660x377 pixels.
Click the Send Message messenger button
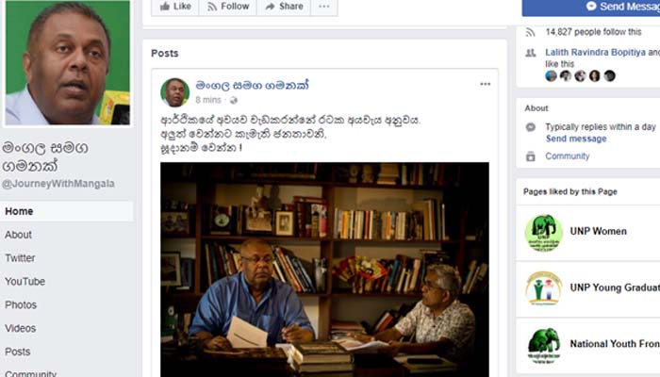591,7
